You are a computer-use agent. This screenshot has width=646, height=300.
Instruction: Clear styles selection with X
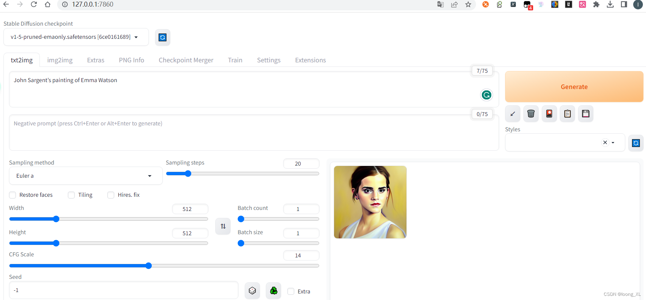pyautogui.click(x=605, y=142)
